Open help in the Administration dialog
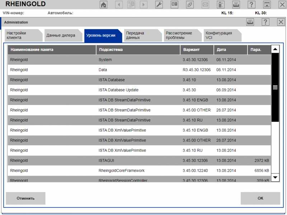This screenshot has height=215, width=287. pos(265,22)
